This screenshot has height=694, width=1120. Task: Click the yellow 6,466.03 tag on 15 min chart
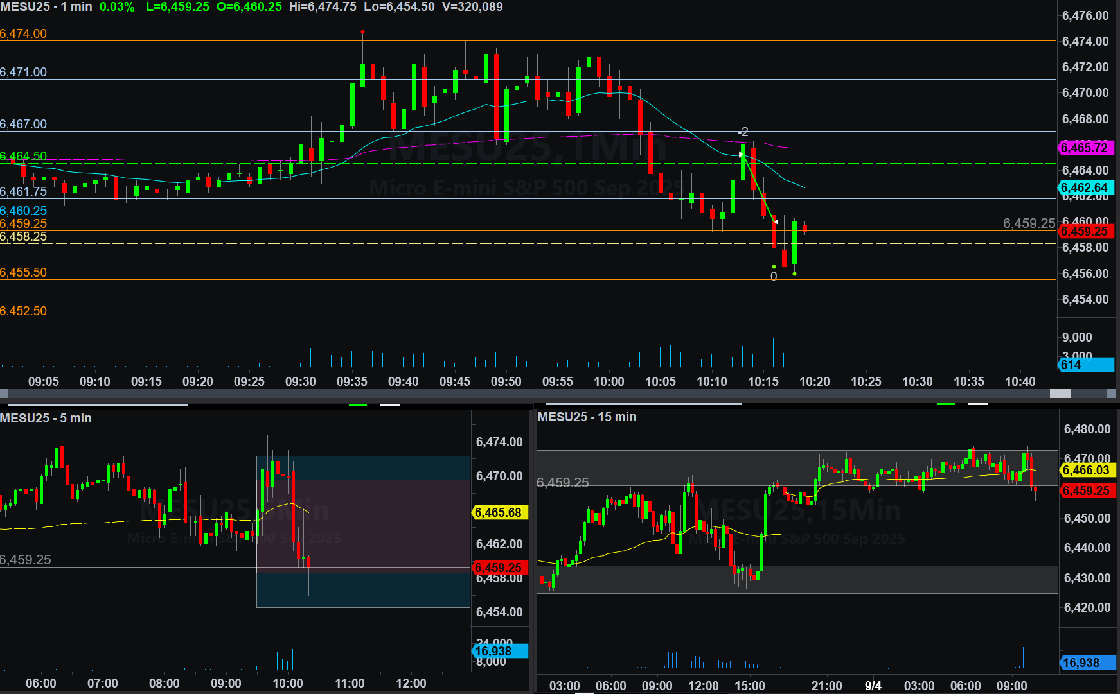1087,470
